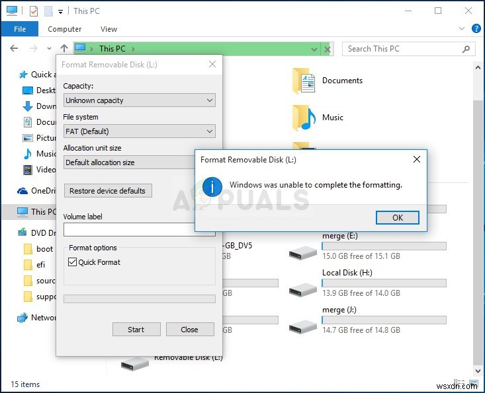Select OneDrive in the navigation pane
485x393 pixels.
tap(36, 191)
